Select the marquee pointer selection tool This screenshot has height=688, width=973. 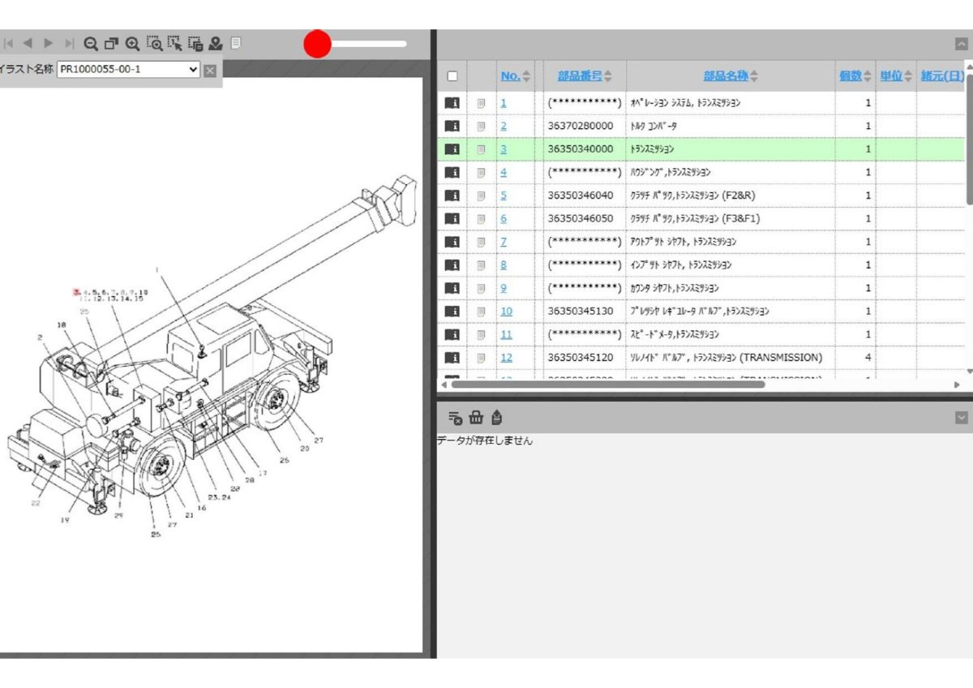click(174, 44)
